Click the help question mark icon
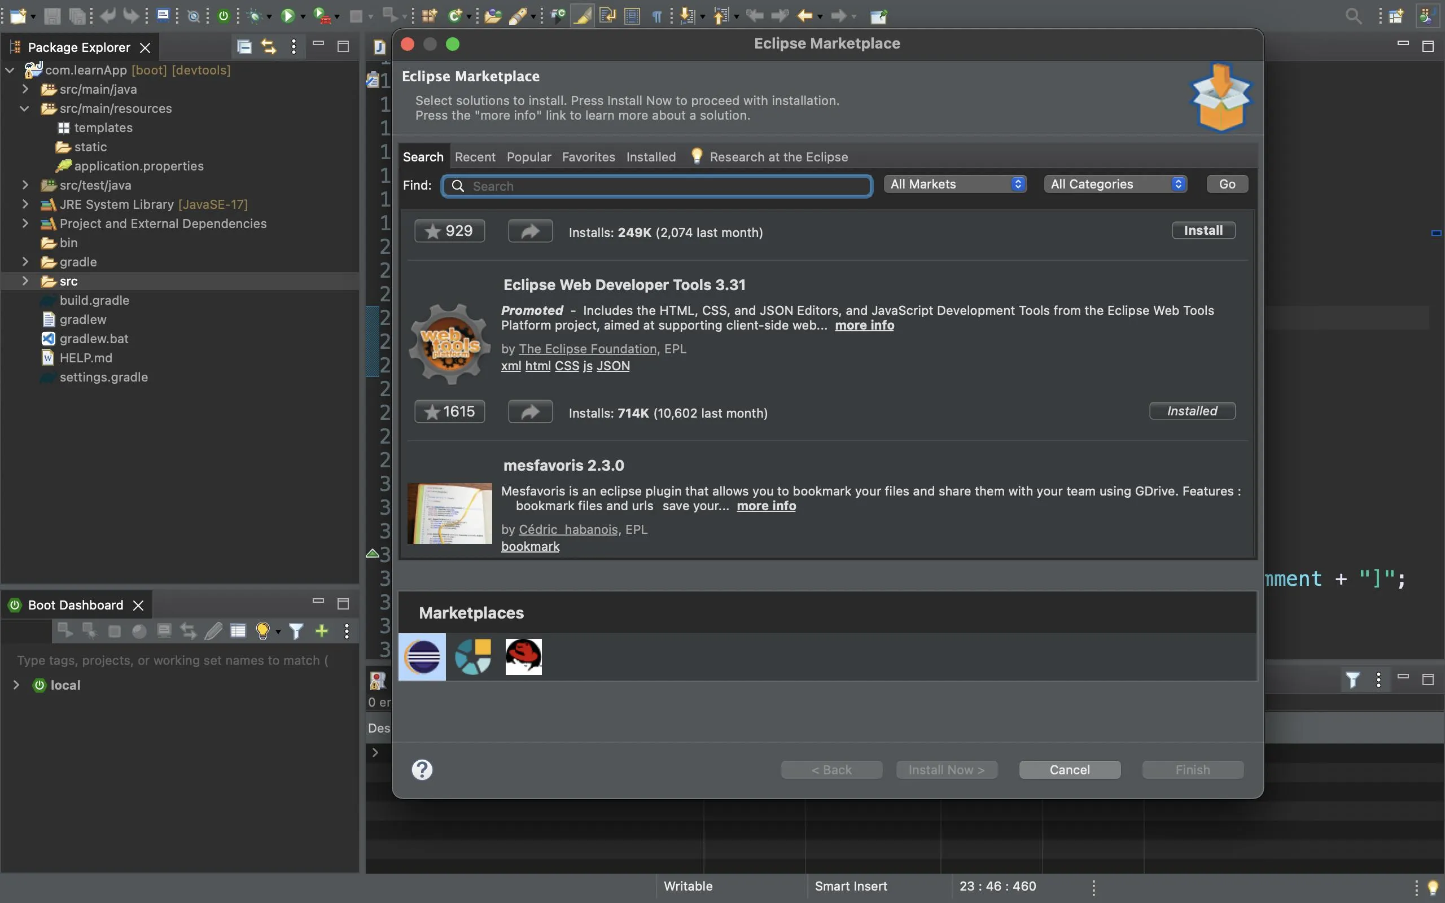The image size is (1445, 903). click(x=422, y=769)
